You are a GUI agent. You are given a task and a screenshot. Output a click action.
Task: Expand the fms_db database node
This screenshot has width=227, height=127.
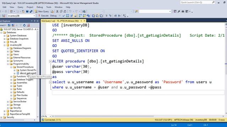pos(5,42)
